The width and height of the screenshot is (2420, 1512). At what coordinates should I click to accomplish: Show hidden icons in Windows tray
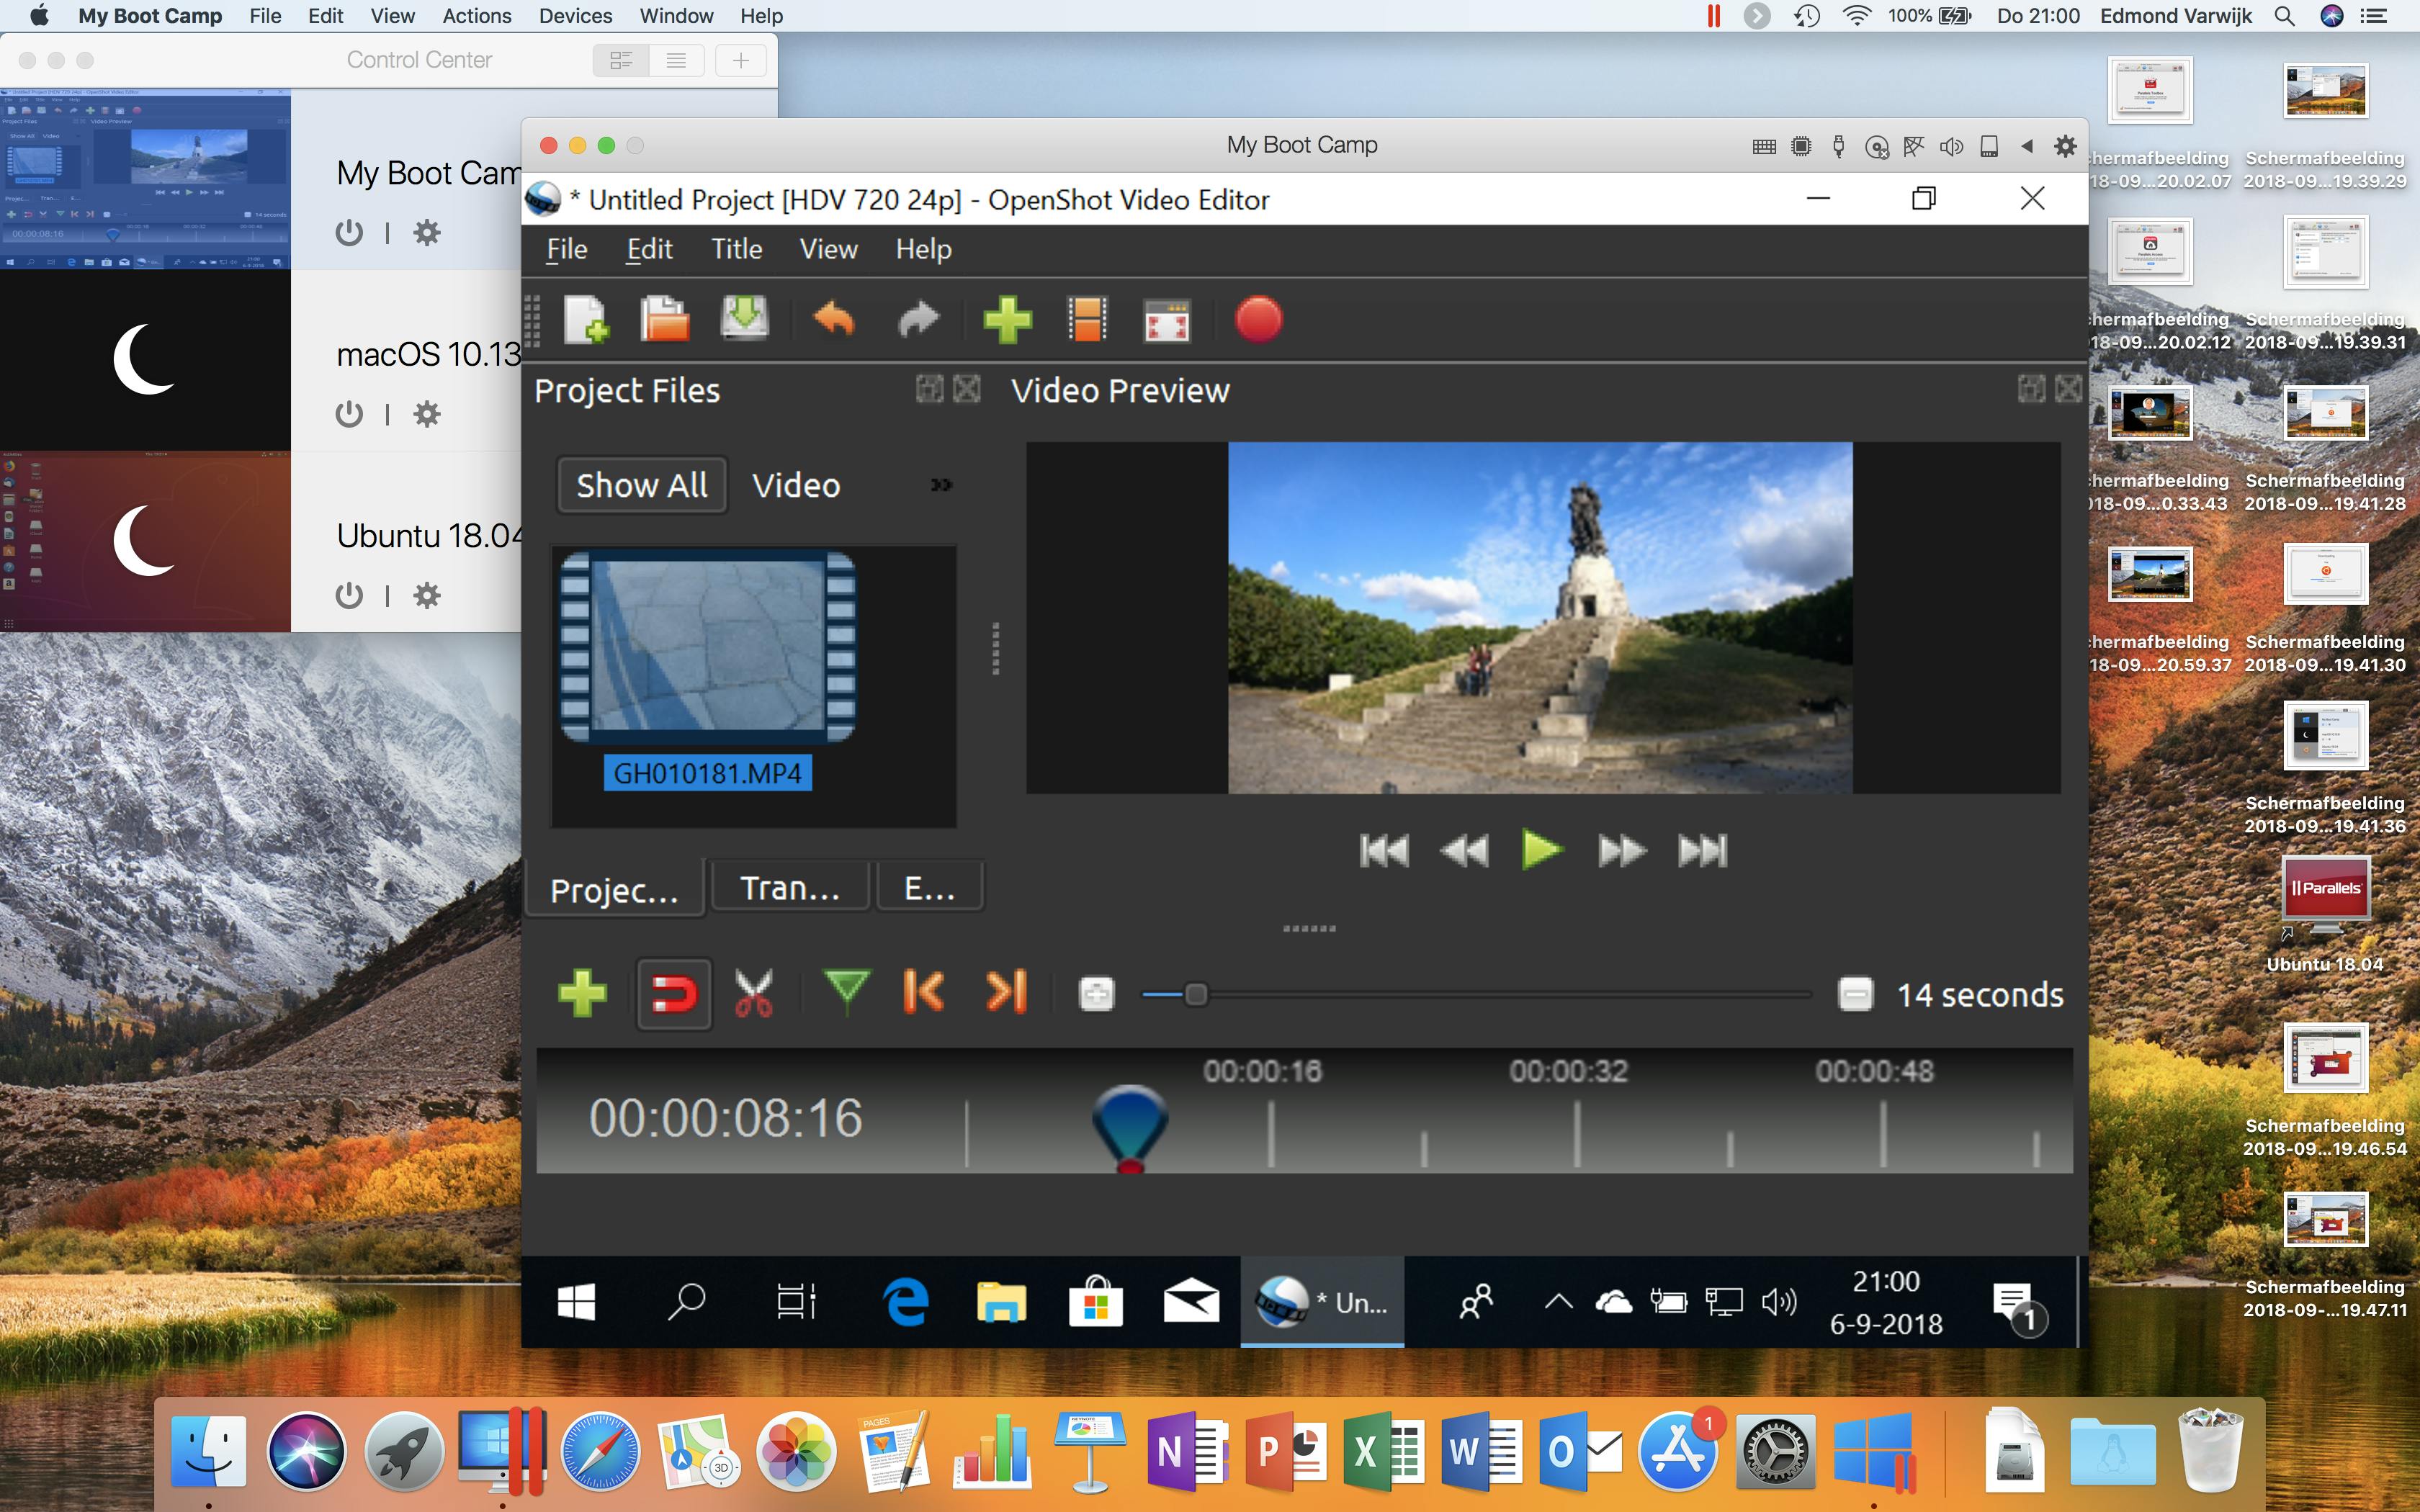pos(1558,1302)
